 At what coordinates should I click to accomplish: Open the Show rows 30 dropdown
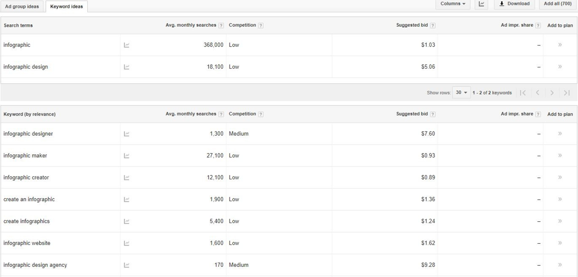pyautogui.click(x=461, y=93)
